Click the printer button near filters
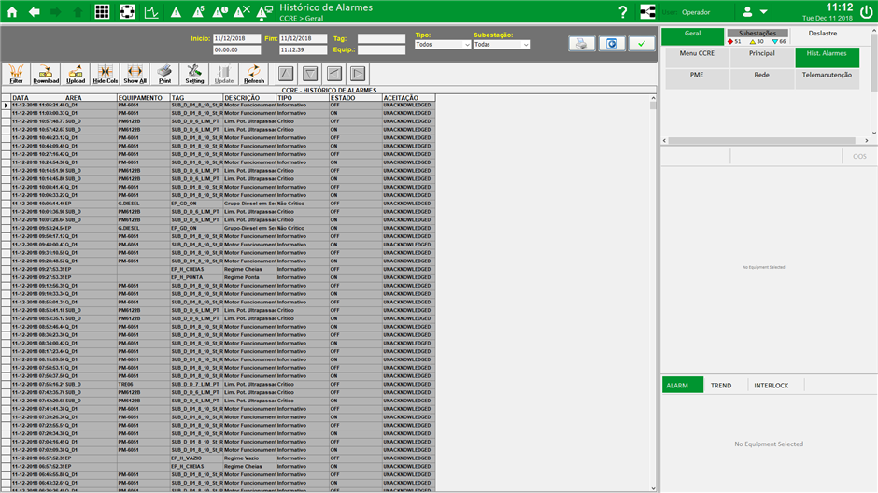This screenshot has width=878, height=493. coord(582,44)
